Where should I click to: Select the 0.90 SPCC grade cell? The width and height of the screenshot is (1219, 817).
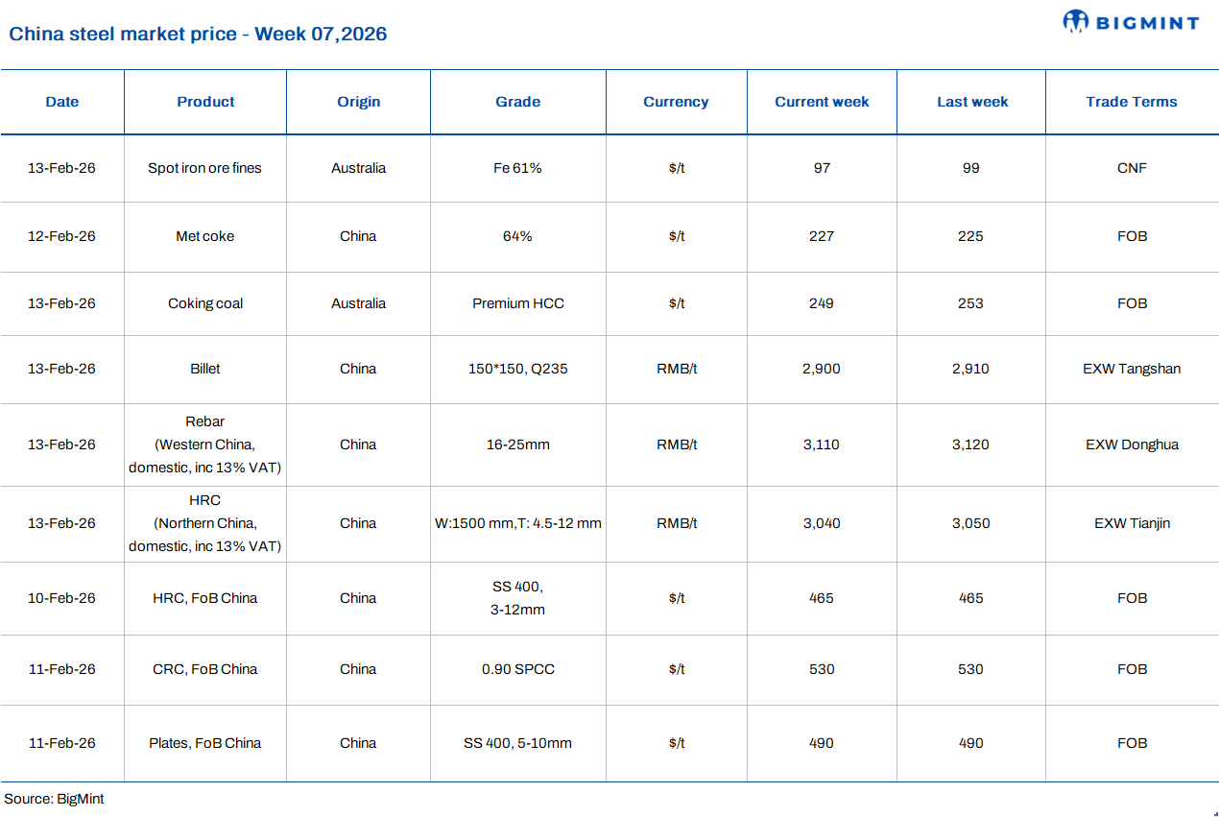click(x=517, y=669)
